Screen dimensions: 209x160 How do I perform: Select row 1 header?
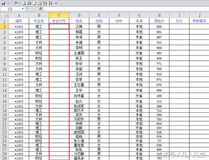[x=4, y=21]
